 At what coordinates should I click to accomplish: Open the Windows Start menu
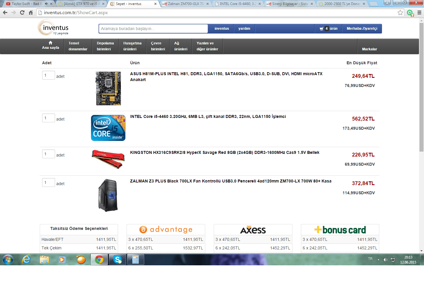coord(8,260)
